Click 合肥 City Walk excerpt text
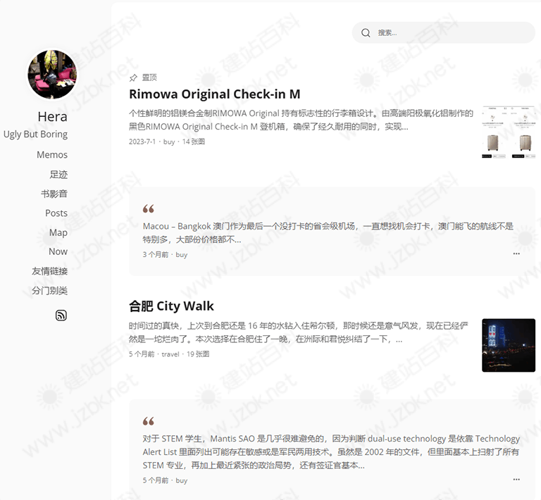 pyautogui.click(x=299, y=332)
